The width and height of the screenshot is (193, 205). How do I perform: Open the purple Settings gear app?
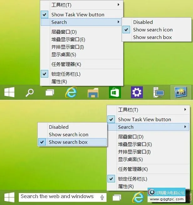tap(137, 93)
